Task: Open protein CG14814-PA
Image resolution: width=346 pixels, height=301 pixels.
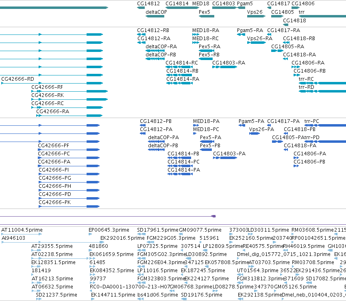Action: [184, 170]
